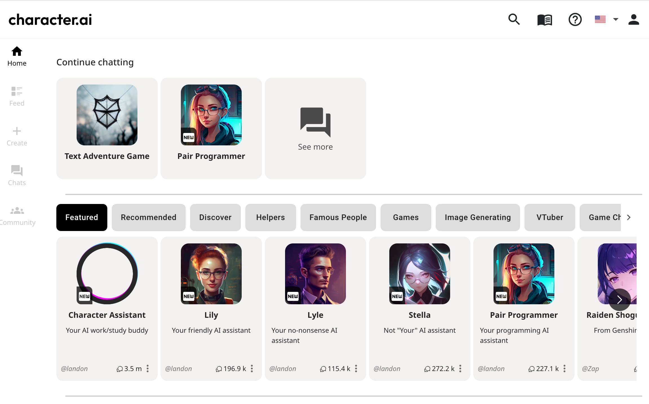This screenshot has height=404, width=649.
Task: Click the Lily name heading
Action: pyautogui.click(x=211, y=315)
